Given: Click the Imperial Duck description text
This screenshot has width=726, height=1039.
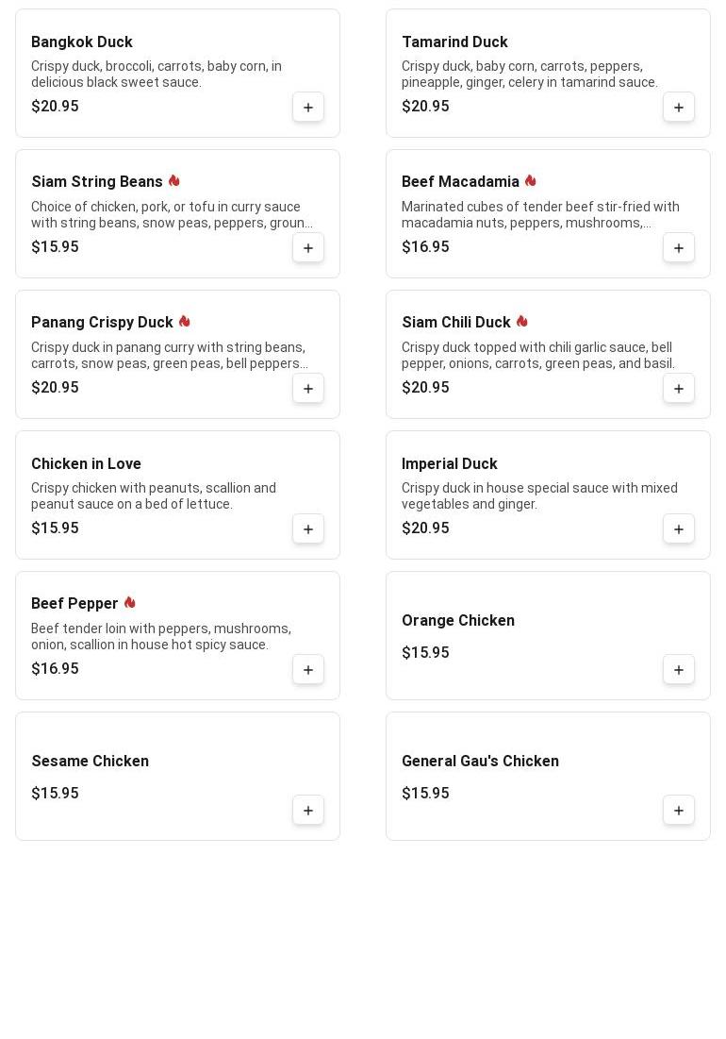Looking at the screenshot, I should tap(539, 496).
